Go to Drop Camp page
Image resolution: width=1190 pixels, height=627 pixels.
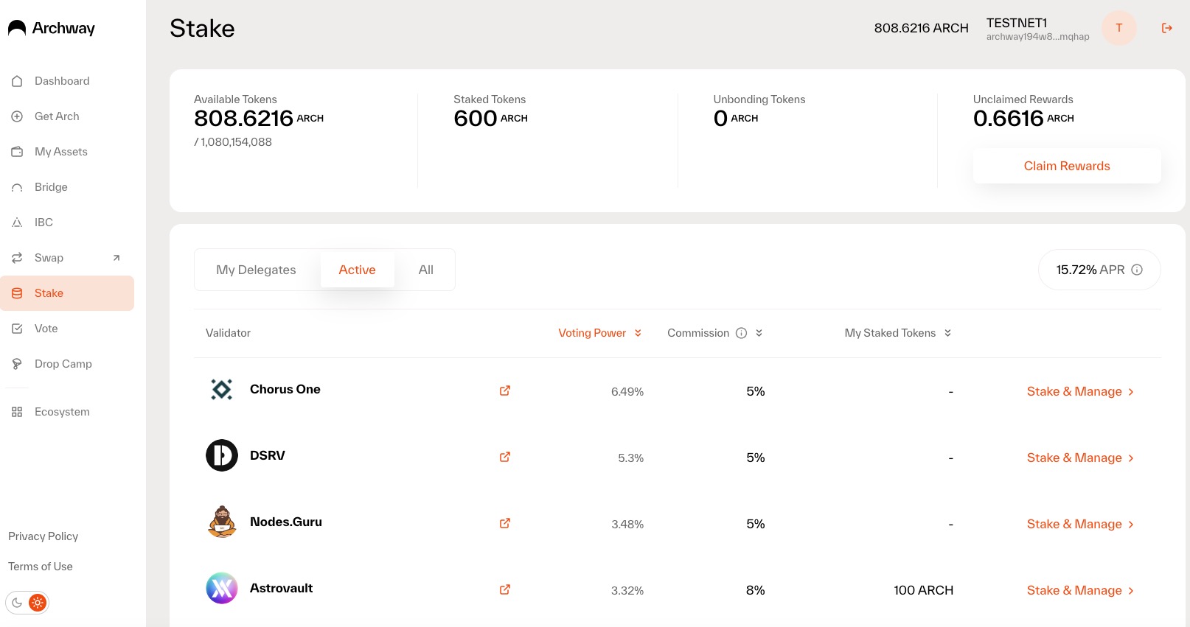63,364
